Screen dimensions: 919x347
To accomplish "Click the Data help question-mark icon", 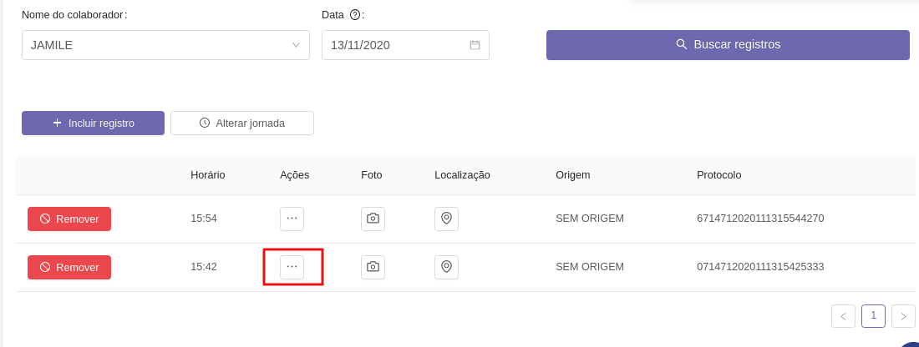I will (355, 15).
